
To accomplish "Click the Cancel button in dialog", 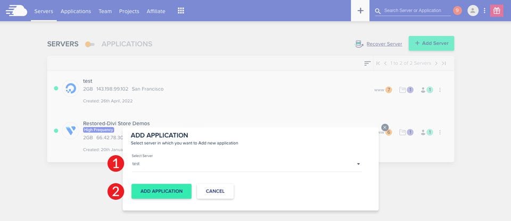I will 215,191.
